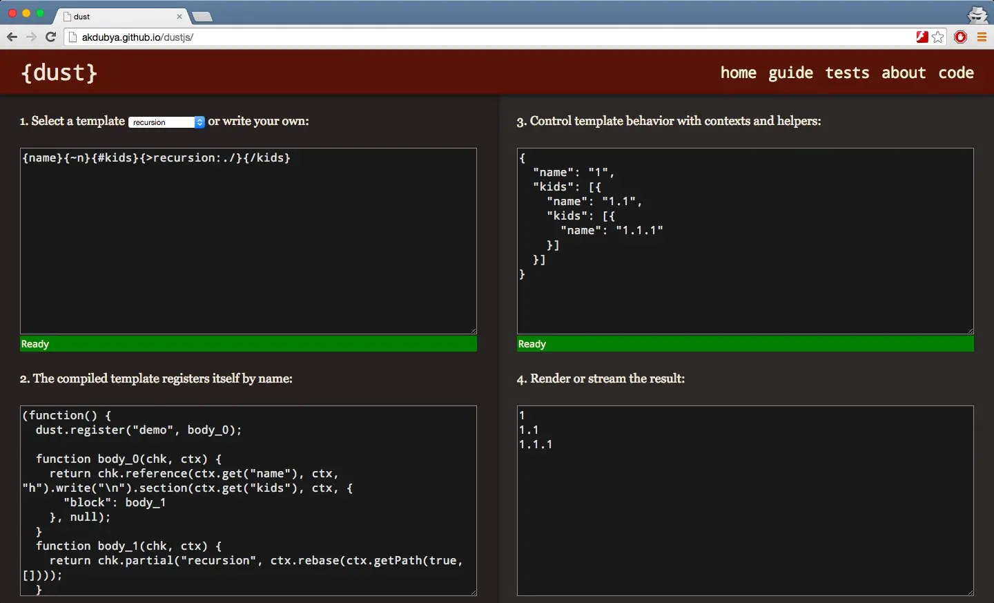Click the heading '4. Render or stream the result:'
Image resolution: width=994 pixels, height=603 pixels.
pos(601,379)
